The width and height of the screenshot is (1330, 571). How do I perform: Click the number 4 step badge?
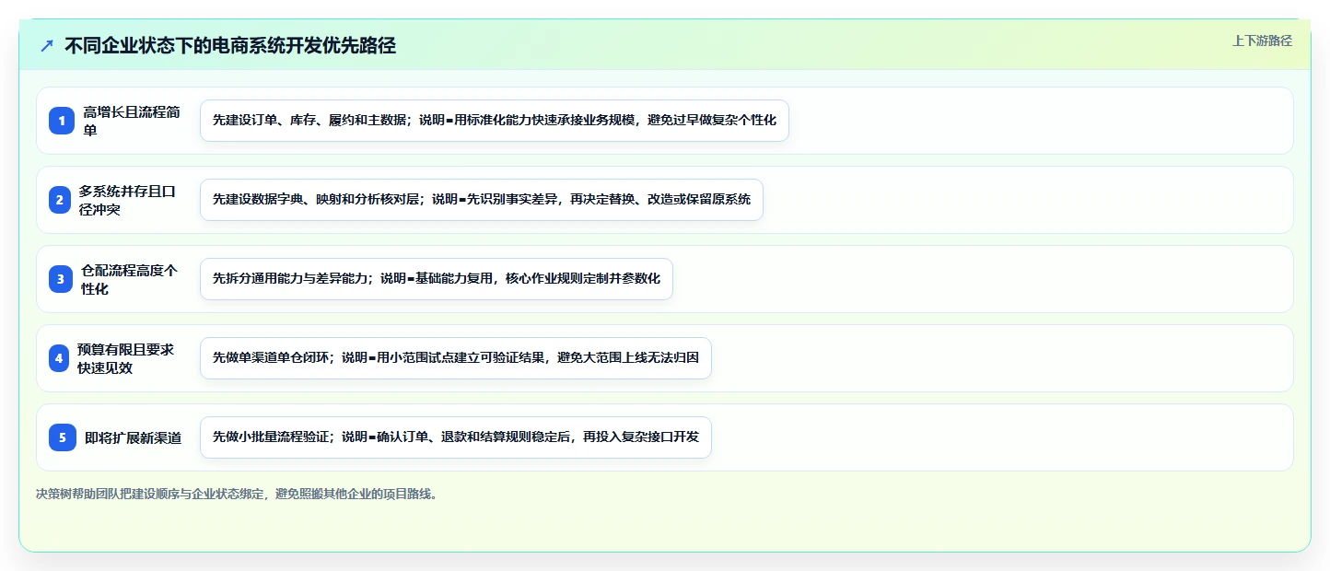pyautogui.click(x=59, y=358)
